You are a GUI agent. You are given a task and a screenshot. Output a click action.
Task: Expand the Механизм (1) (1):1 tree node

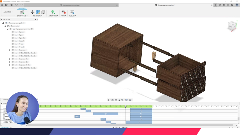(10, 65)
